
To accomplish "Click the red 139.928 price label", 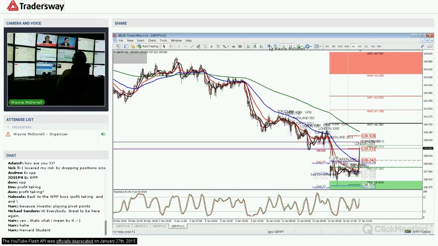I will pos(368,136).
